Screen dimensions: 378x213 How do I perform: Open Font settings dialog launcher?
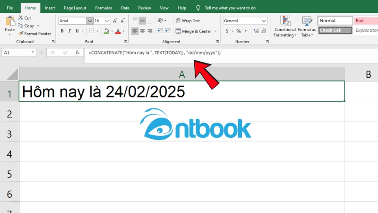(x=126, y=42)
